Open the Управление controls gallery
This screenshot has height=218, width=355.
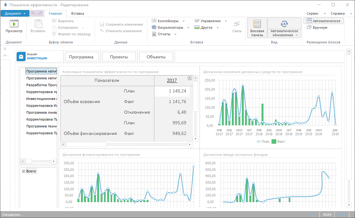tap(211, 21)
